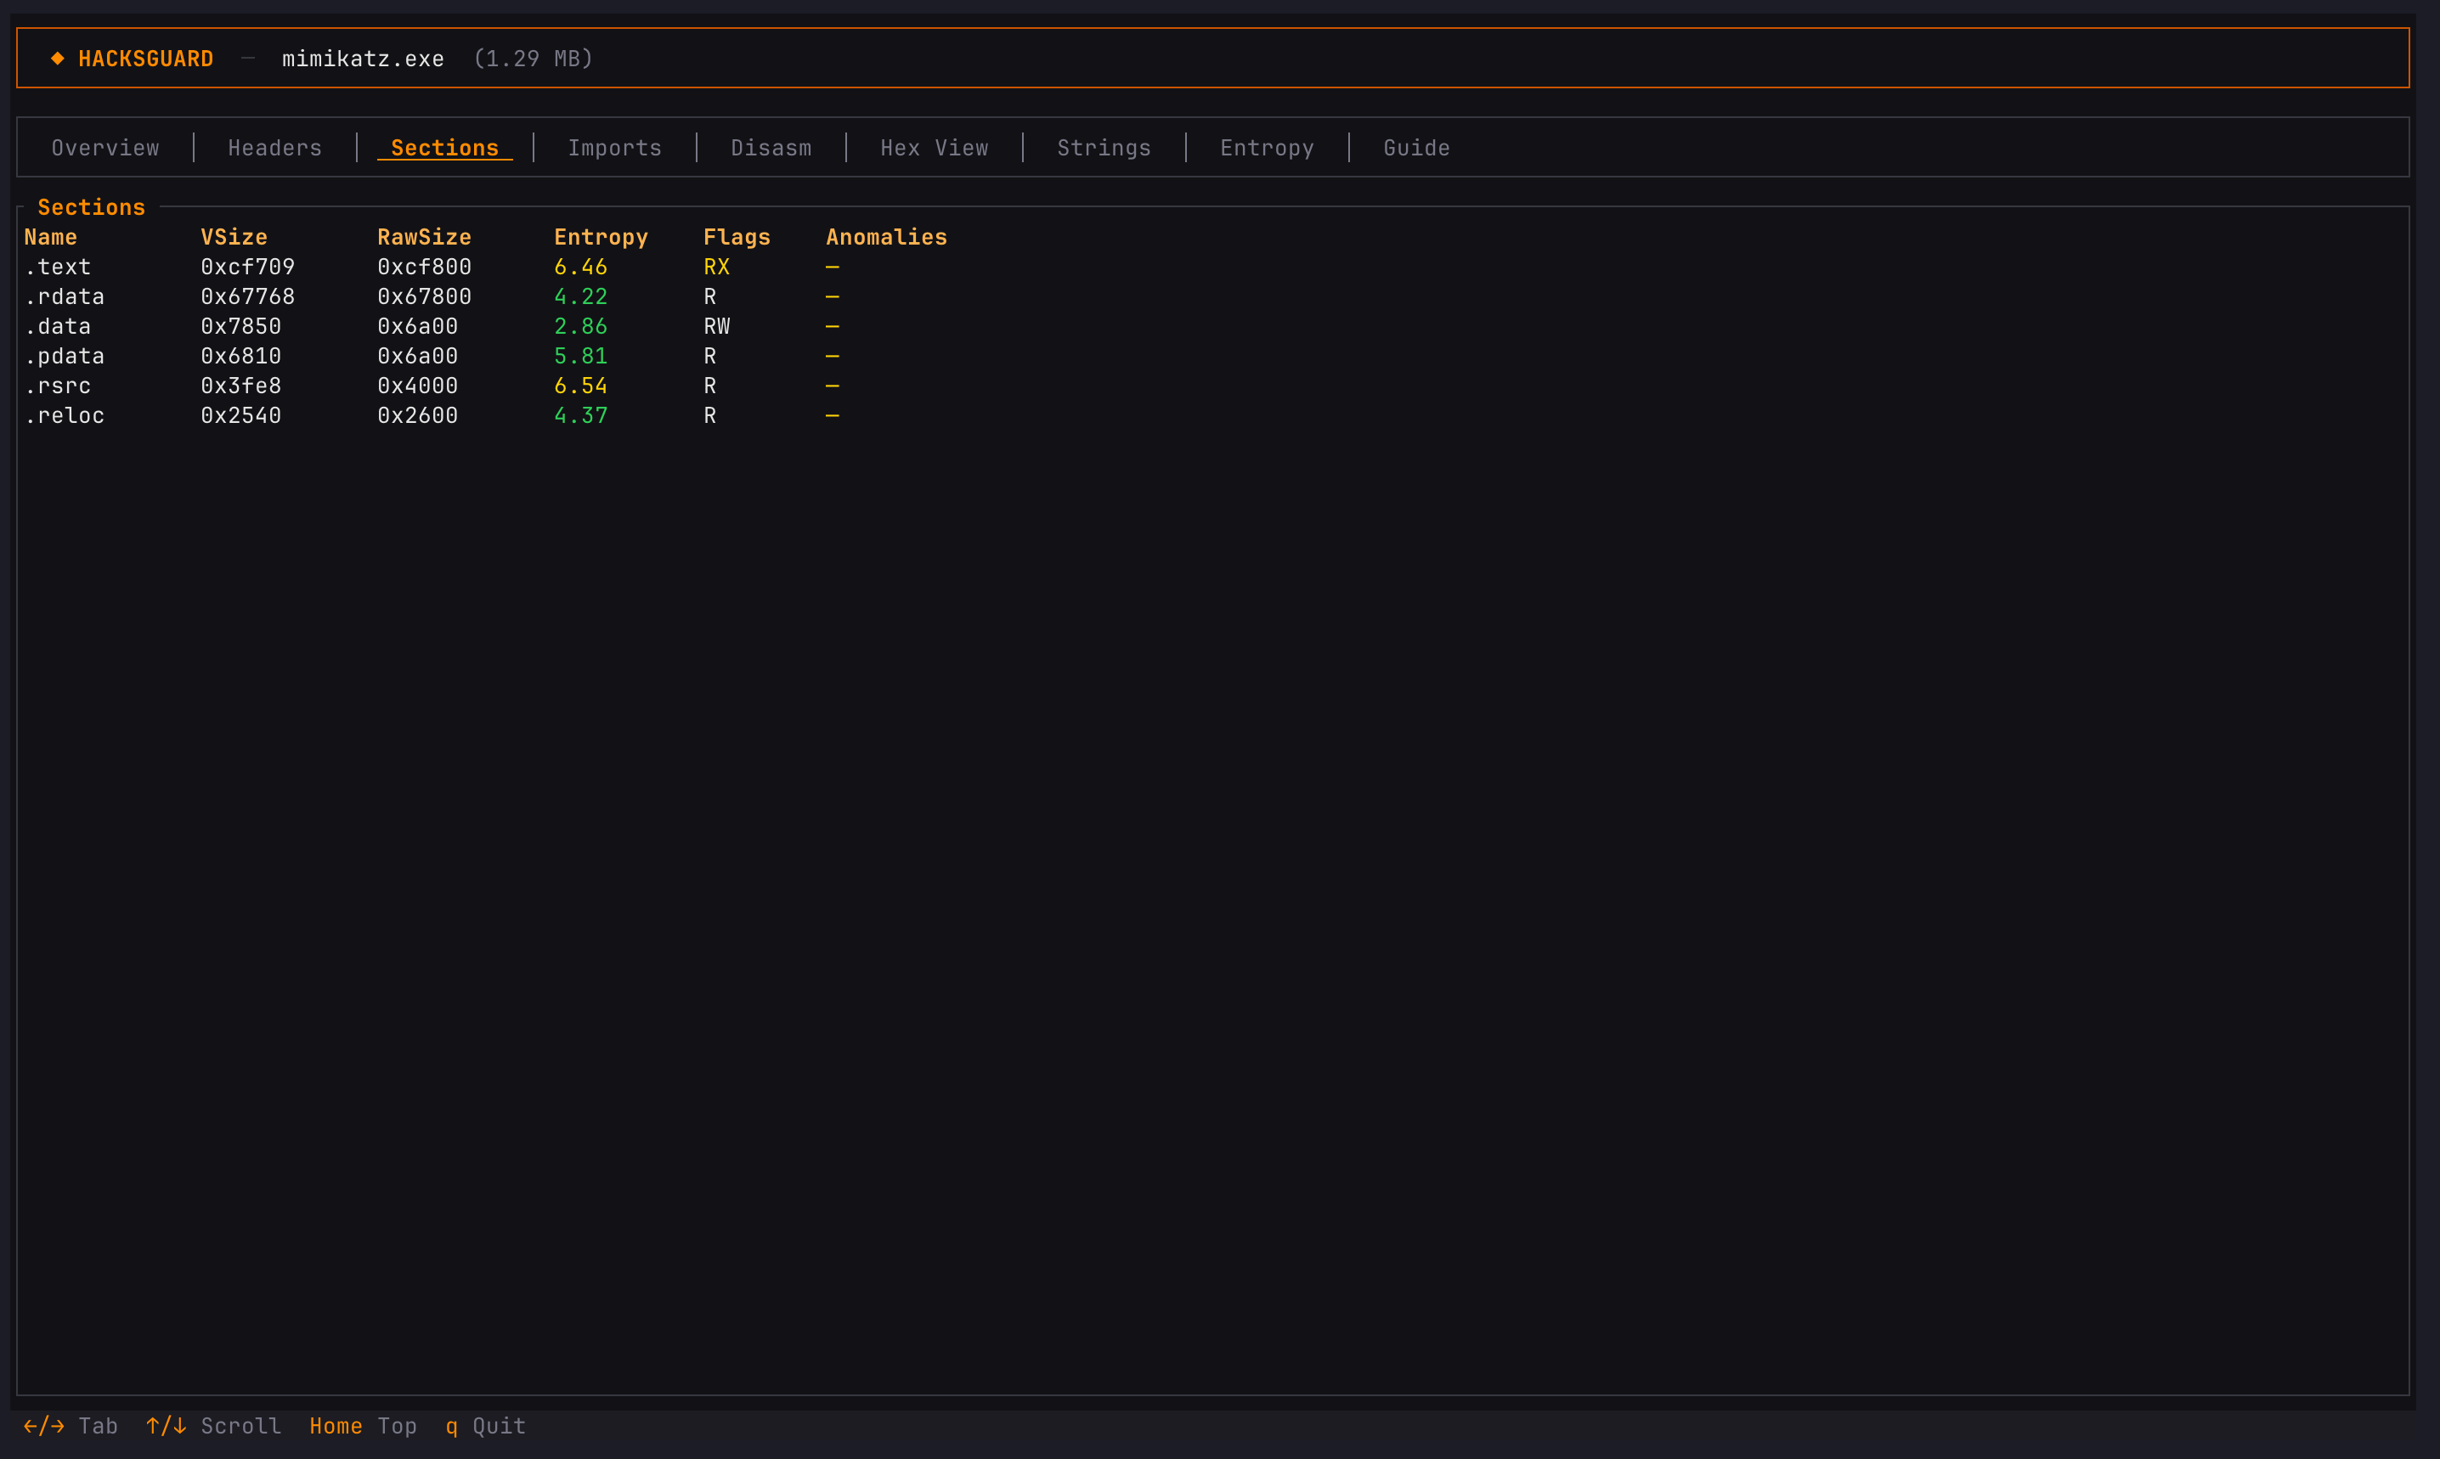Click the Home Top key hint

[x=363, y=1427]
